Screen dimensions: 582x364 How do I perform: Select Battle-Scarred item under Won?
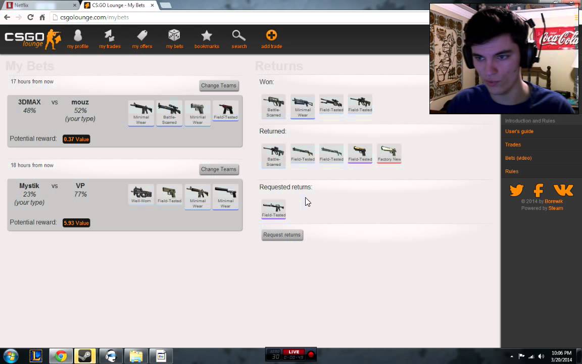point(273,106)
